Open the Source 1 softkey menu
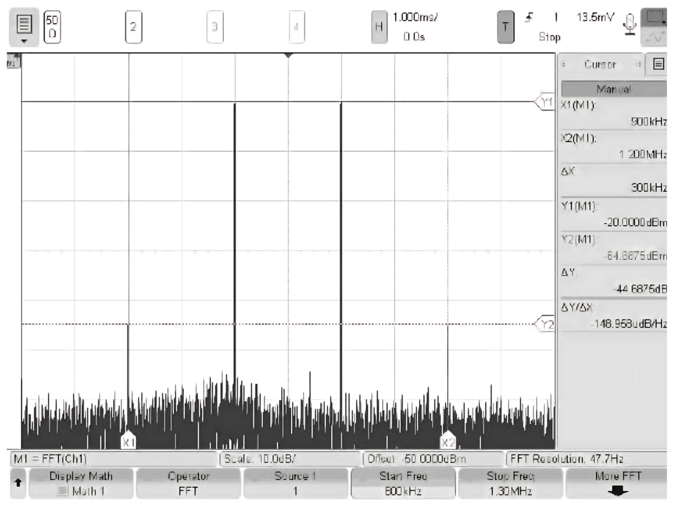673x506 pixels. (295, 483)
